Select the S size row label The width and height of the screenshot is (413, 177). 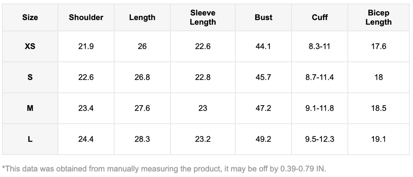click(x=30, y=77)
